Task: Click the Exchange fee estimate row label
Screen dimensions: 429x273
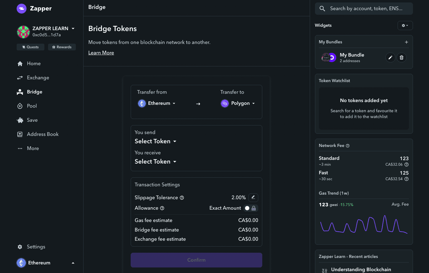Action: 160,239
